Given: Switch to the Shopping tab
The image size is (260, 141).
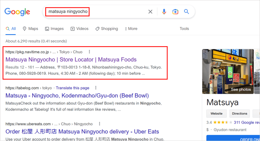Looking at the screenshot, I should tap(107, 29).
